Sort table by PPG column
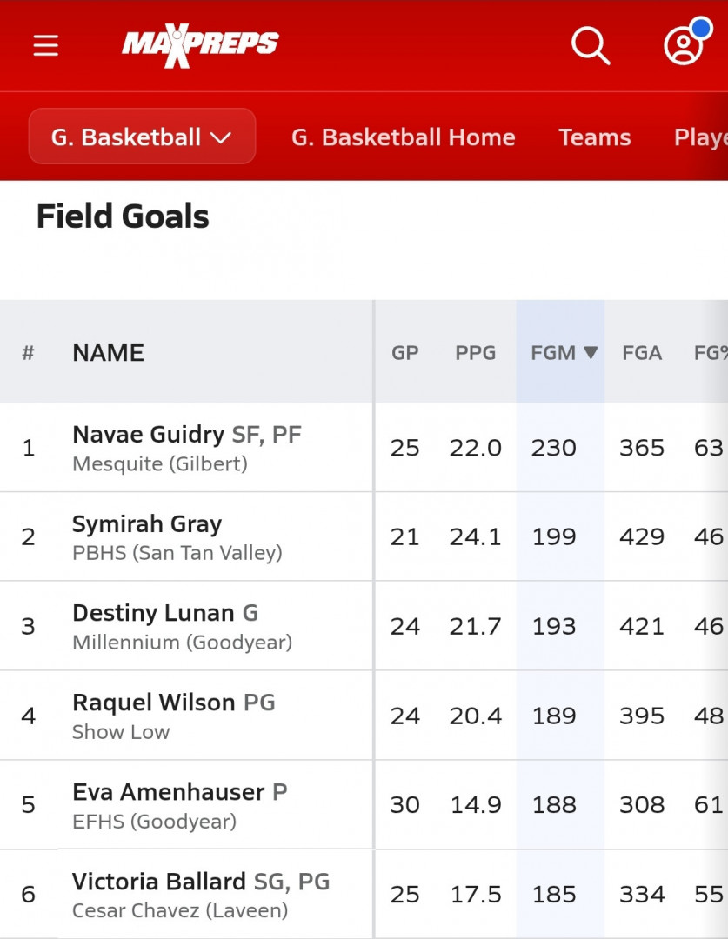Viewport: 728px width, 939px height. (x=475, y=353)
